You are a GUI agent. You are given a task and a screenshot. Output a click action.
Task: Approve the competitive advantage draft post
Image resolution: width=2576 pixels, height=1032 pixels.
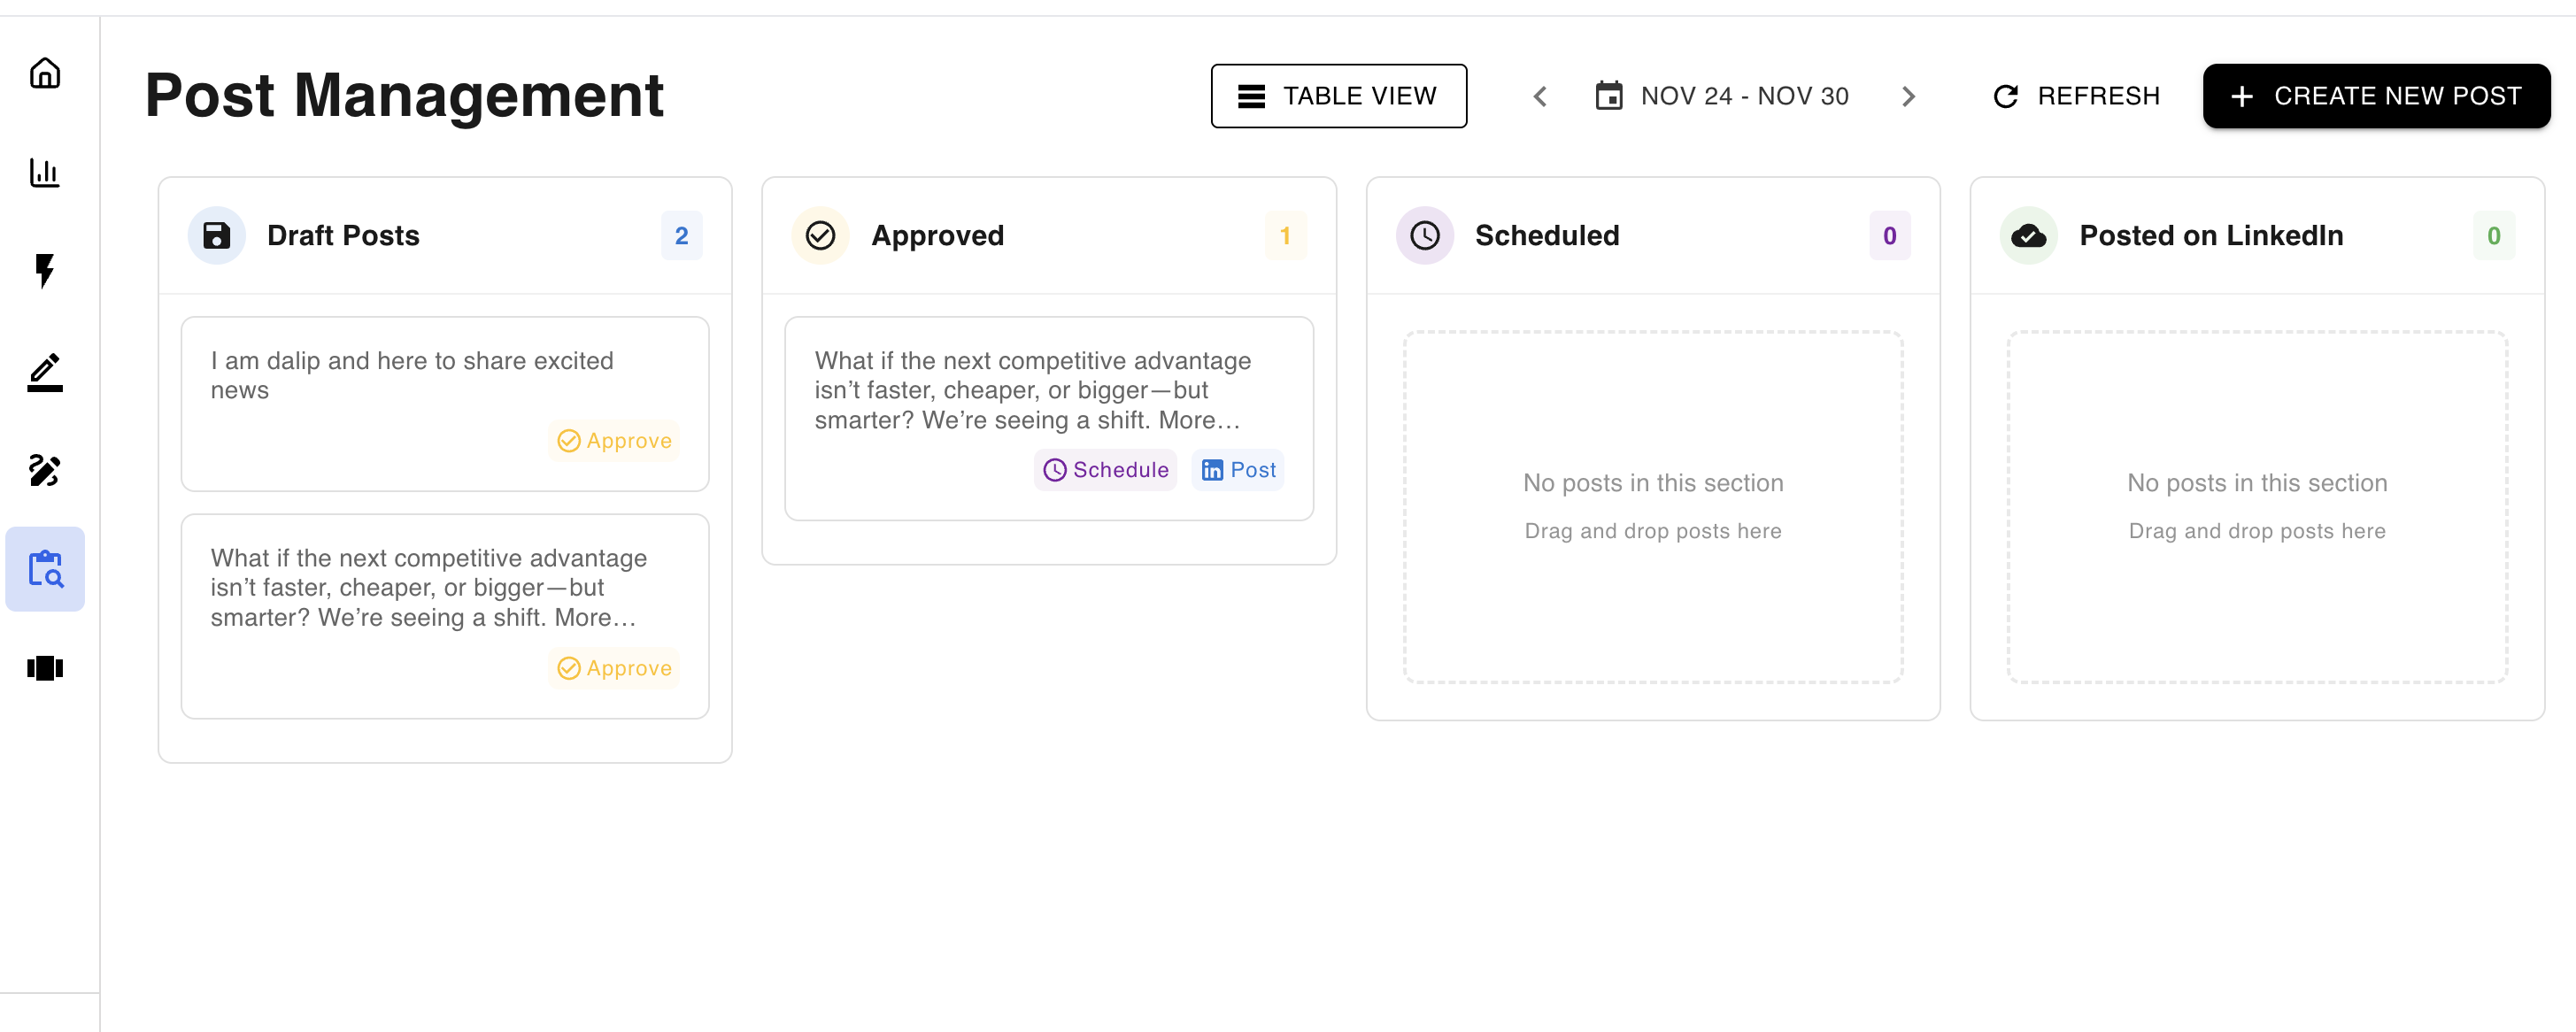pos(613,668)
